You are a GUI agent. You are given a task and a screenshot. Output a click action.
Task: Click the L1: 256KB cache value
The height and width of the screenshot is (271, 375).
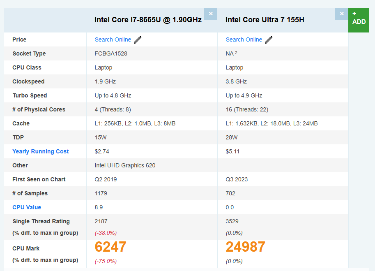[x=135, y=123]
